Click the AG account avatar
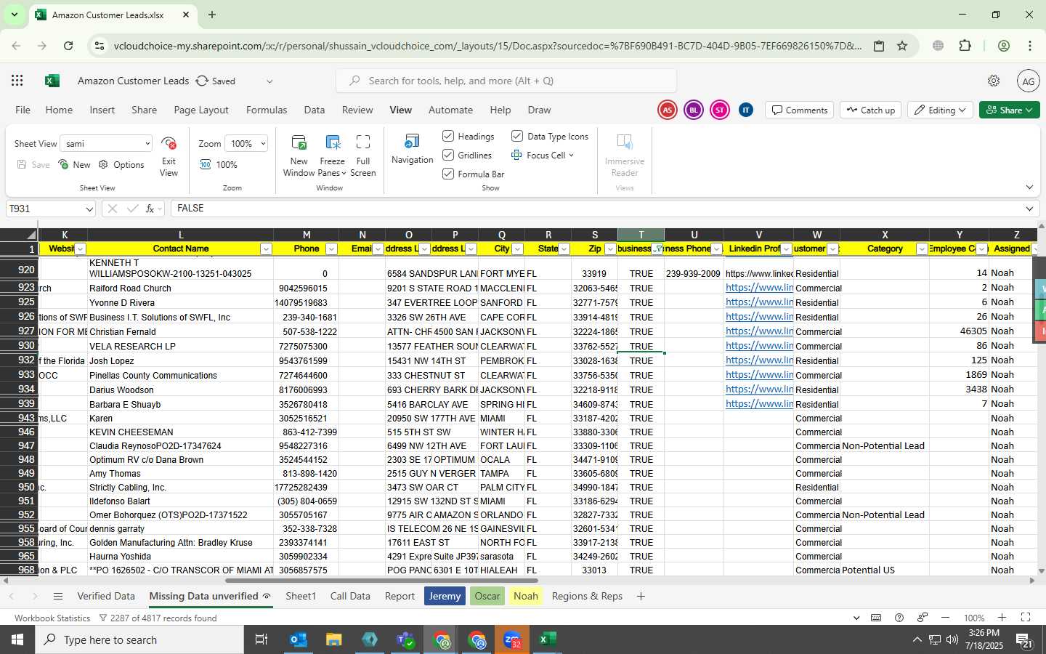The image size is (1046, 654). click(x=1028, y=81)
